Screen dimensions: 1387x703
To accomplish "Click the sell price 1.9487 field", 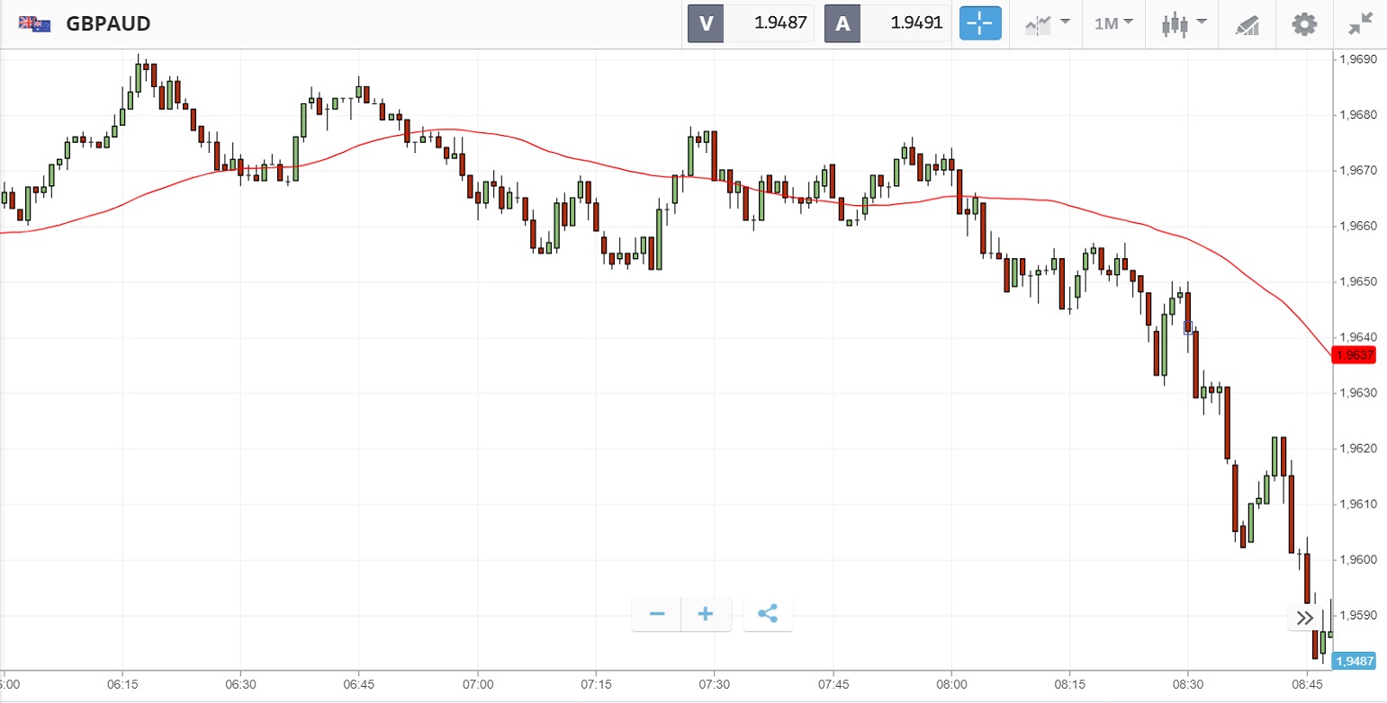I will coord(769,23).
